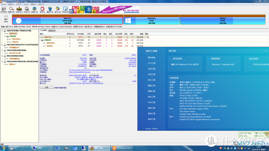
Task: Collapse the RD3:JMCRSD tree node
Action: pos(2,56)
